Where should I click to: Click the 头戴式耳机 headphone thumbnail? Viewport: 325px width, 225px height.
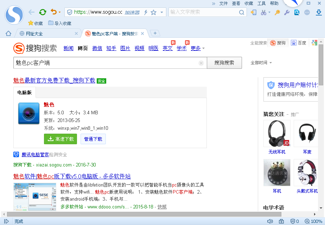pyautogui.click(x=306, y=172)
